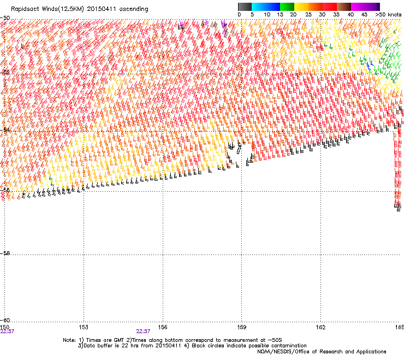Click the '35' legend scale label
This screenshot has height=355, width=404.
[x=336, y=15]
